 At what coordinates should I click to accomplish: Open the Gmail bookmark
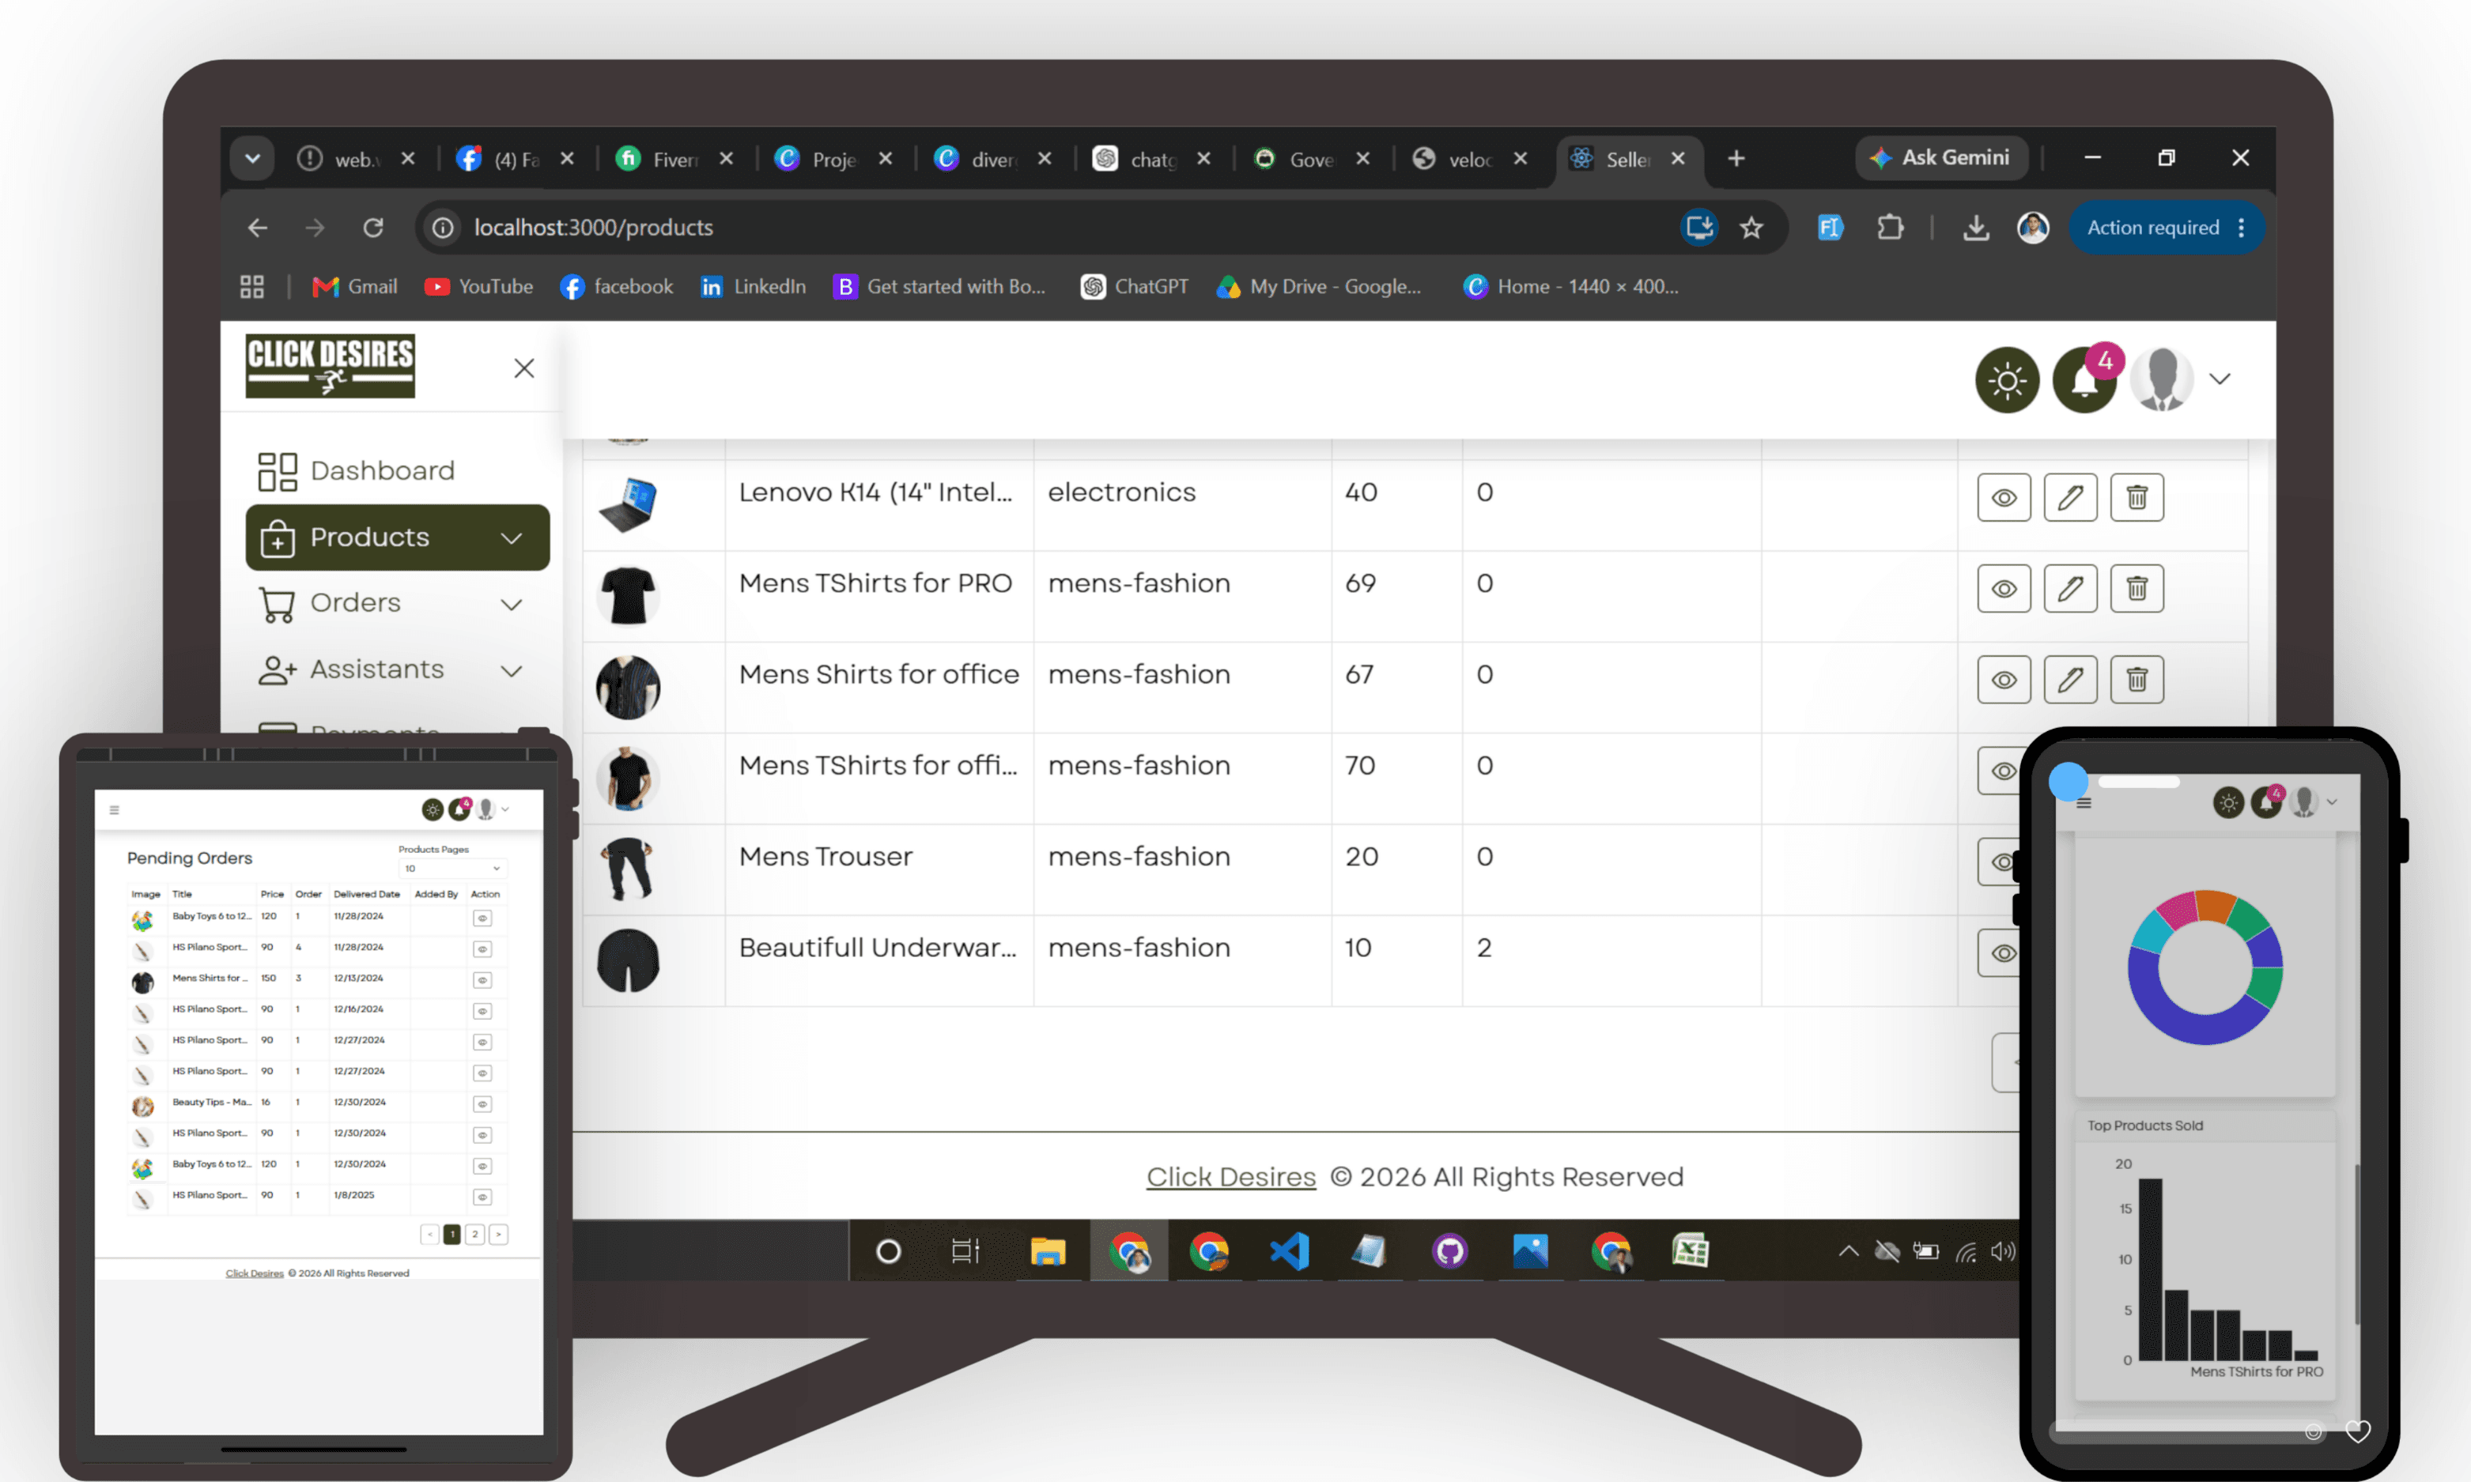[x=354, y=287]
